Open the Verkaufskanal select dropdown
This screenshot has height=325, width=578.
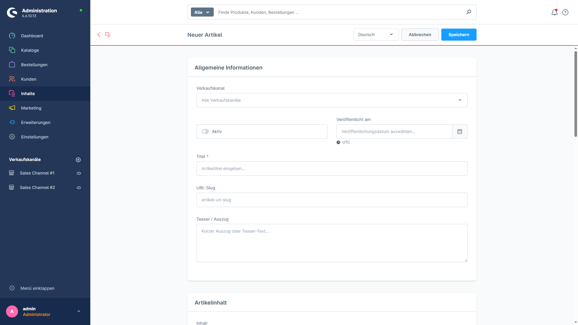click(x=332, y=100)
